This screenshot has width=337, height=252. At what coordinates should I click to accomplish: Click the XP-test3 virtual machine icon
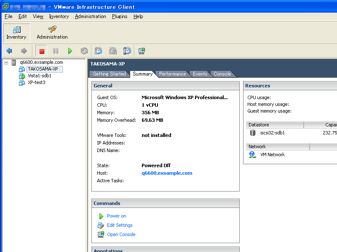[x=22, y=82]
